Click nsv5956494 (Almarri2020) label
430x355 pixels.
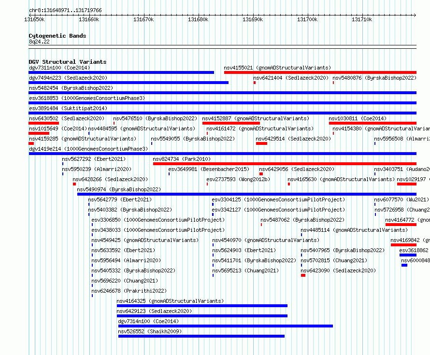click(126, 260)
